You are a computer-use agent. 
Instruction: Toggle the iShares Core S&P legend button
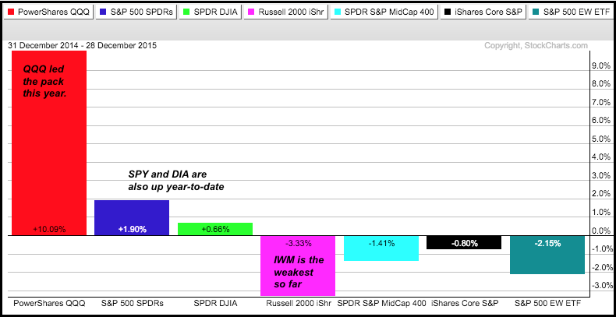(x=483, y=12)
